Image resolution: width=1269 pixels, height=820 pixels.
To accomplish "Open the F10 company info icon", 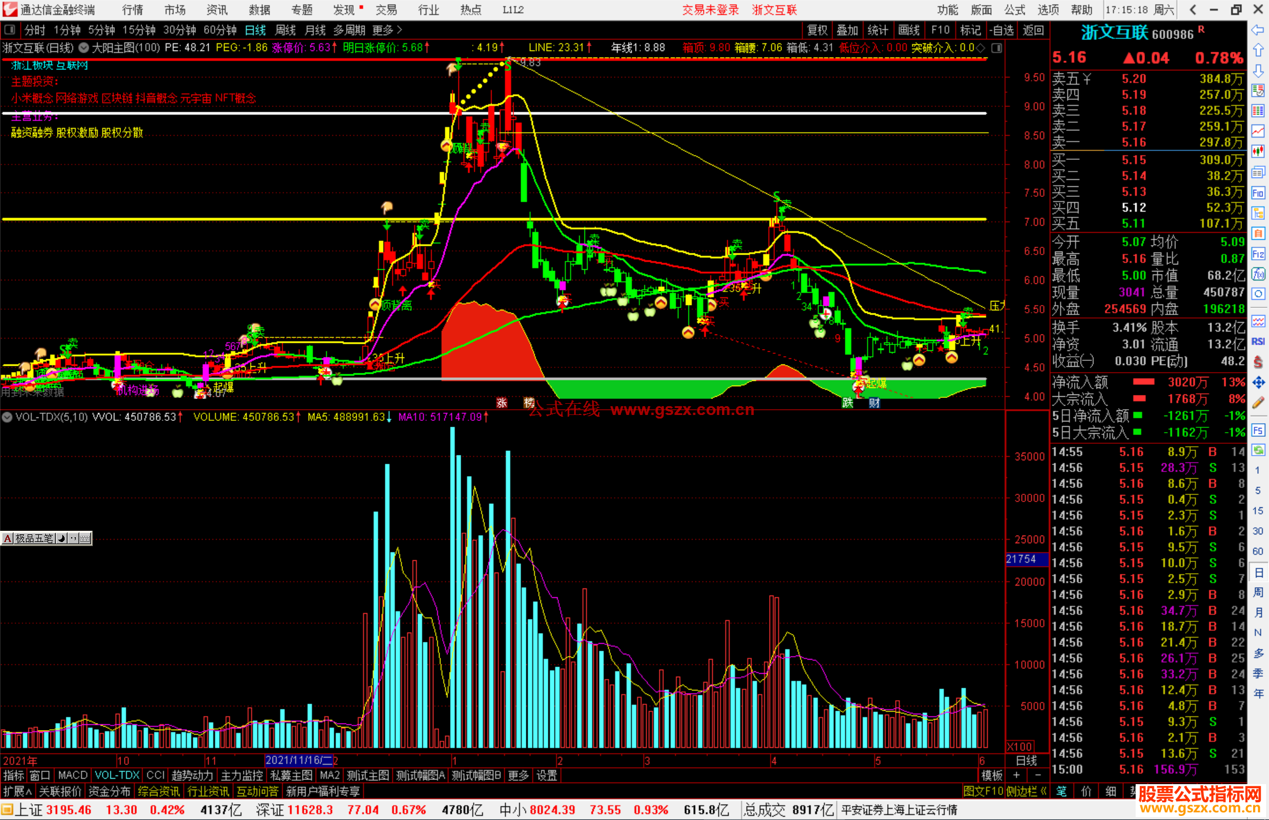I will 1258,193.
